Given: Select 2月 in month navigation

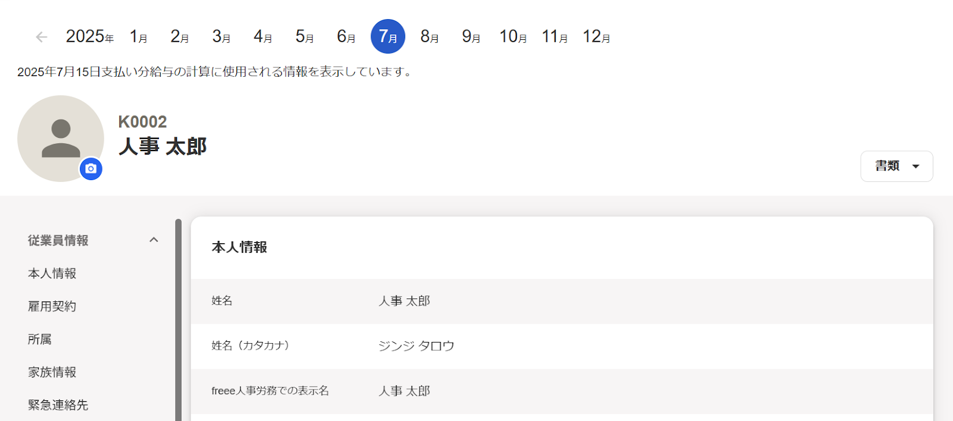Looking at the screenshot, I should 180,37.
